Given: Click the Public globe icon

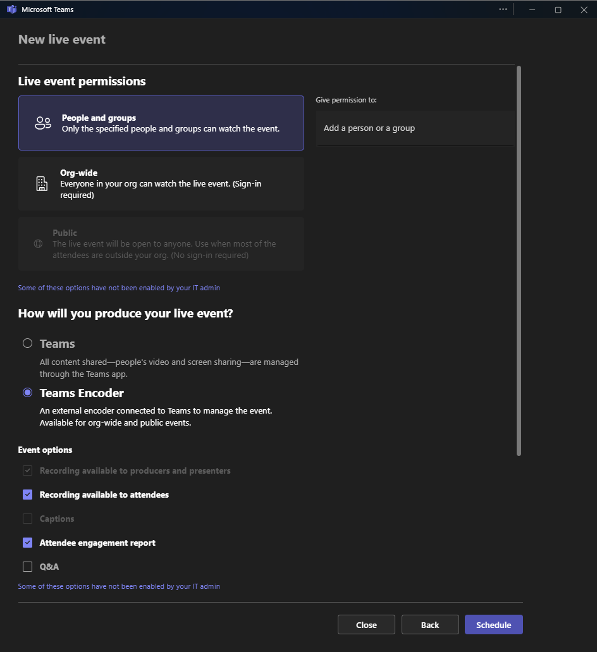Looking at the screenshot, I should pos(38,244).
